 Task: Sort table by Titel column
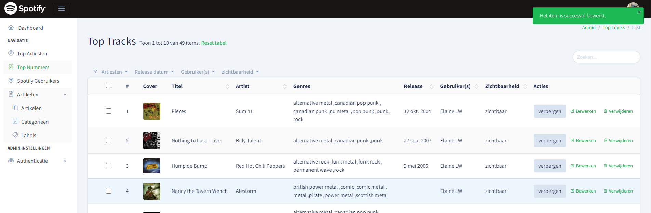coord(227,87)
